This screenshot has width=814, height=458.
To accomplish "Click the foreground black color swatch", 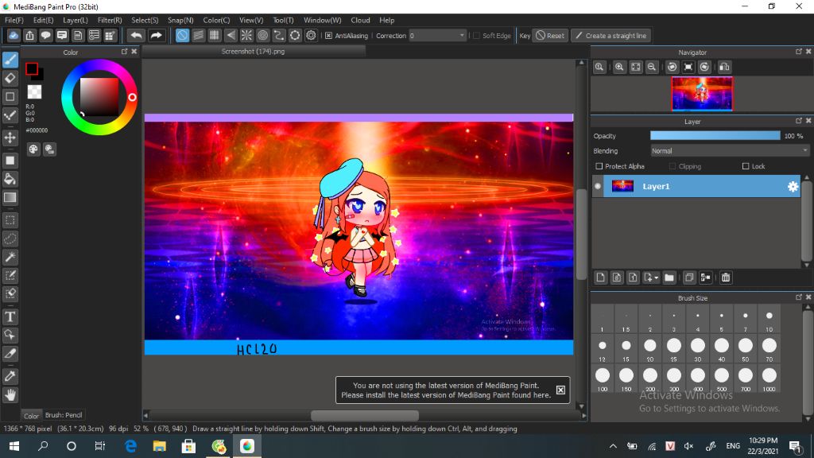I will coord(32,68).
